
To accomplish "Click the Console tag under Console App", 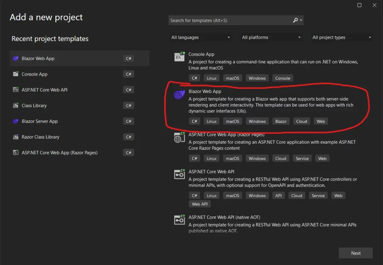I will coord(282,78).
